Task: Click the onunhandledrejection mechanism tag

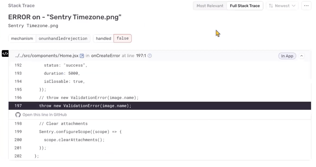Action: click(x=63, y=38)
